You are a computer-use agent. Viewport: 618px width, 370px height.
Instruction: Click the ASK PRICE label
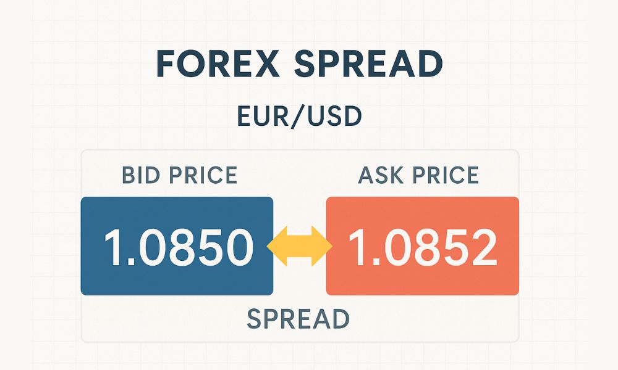coord(418,175)
